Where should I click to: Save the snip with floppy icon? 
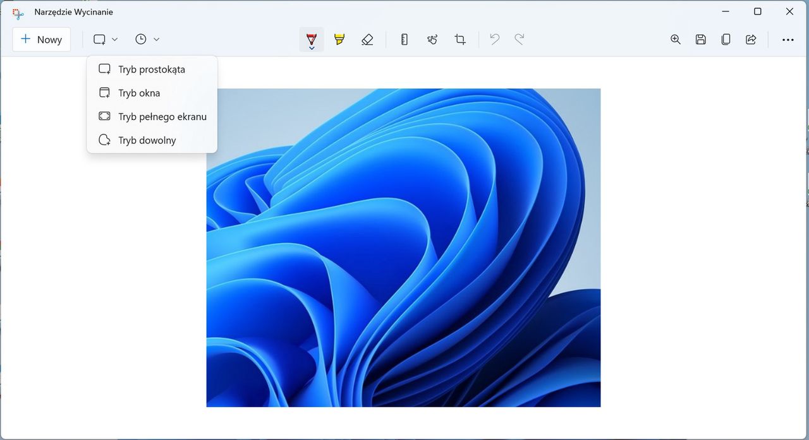[701, 39]
